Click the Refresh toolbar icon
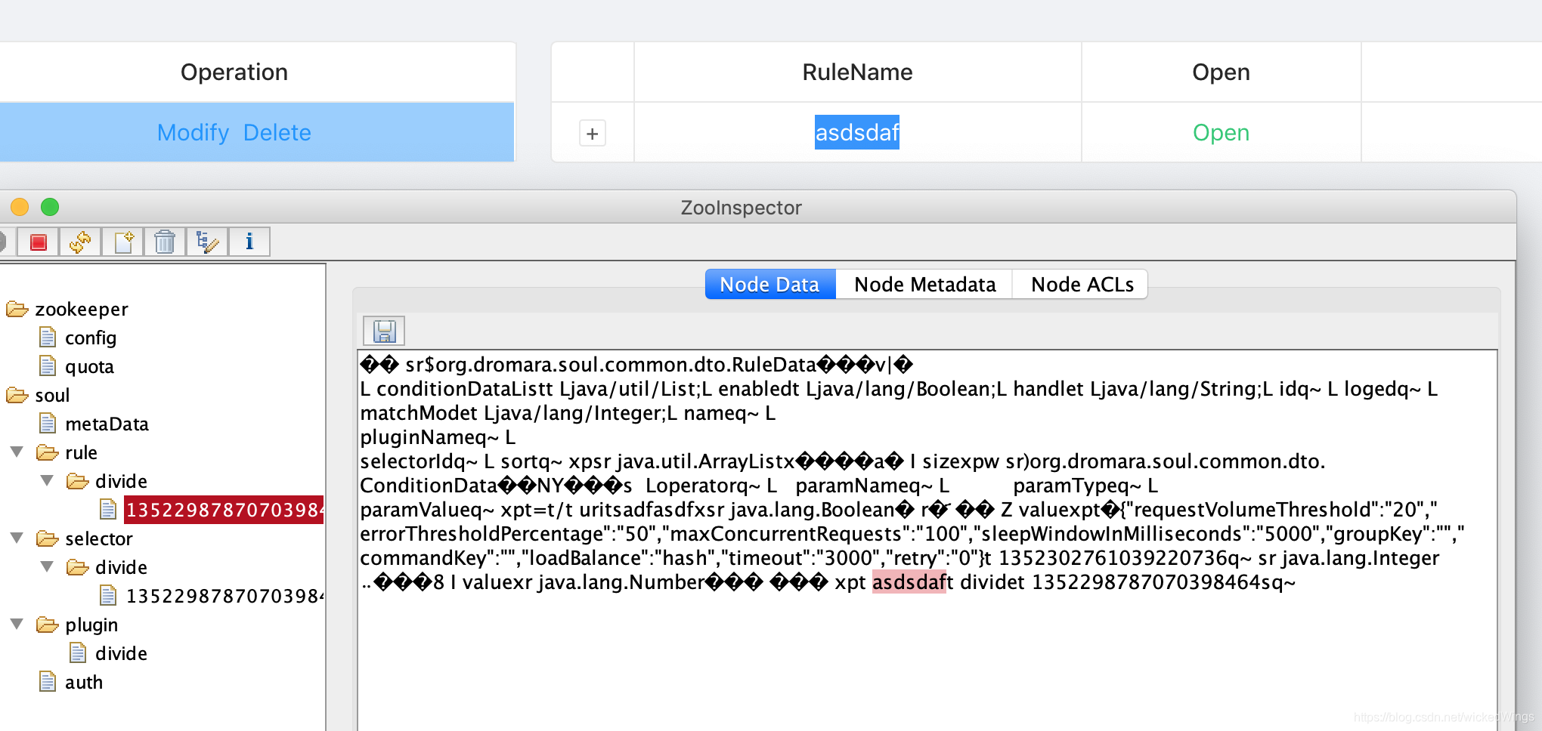Screen dimensions: 1542x731 coord(80,242)
